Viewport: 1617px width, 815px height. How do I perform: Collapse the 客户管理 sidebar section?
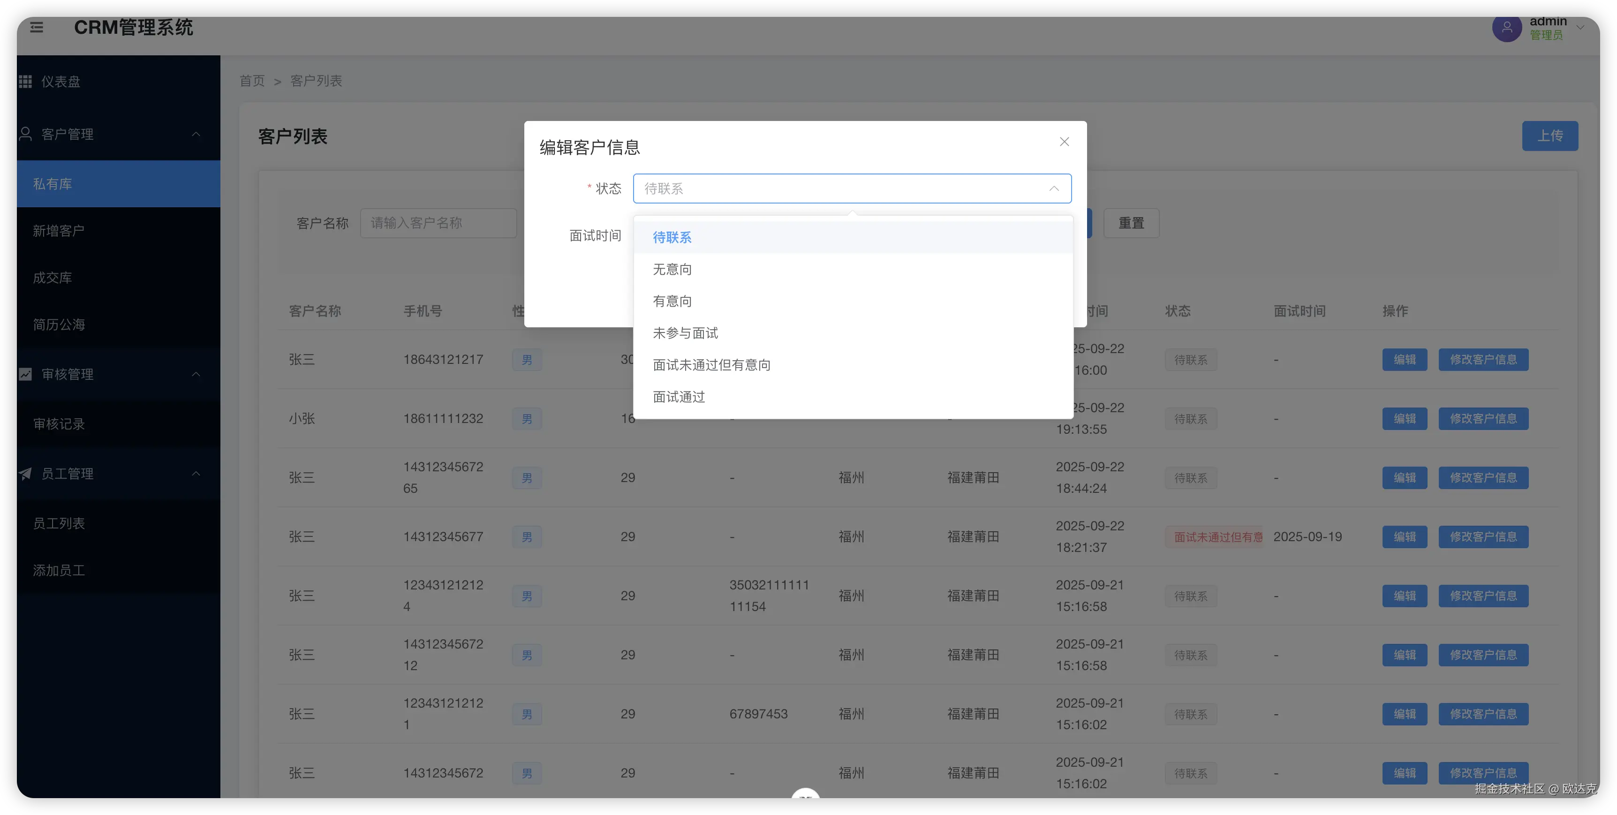196,134
